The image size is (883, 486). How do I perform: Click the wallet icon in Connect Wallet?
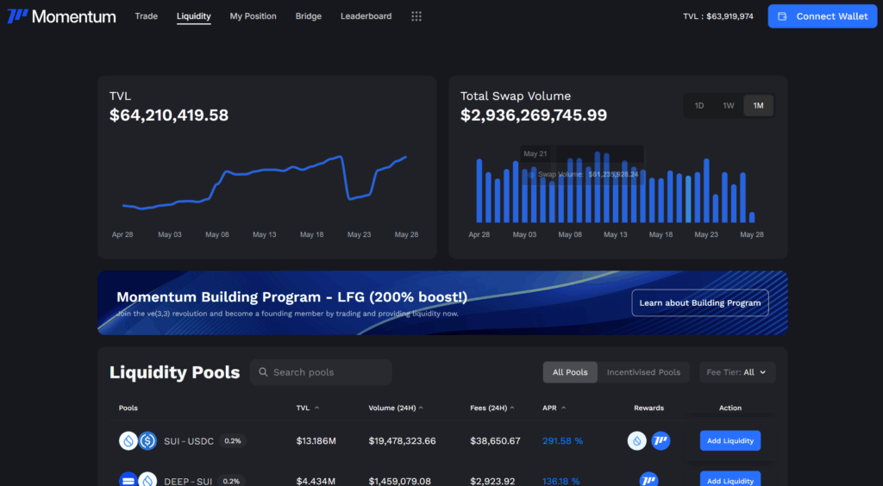coord(782,16)
